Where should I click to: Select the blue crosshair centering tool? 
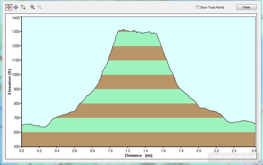point(16,7)
